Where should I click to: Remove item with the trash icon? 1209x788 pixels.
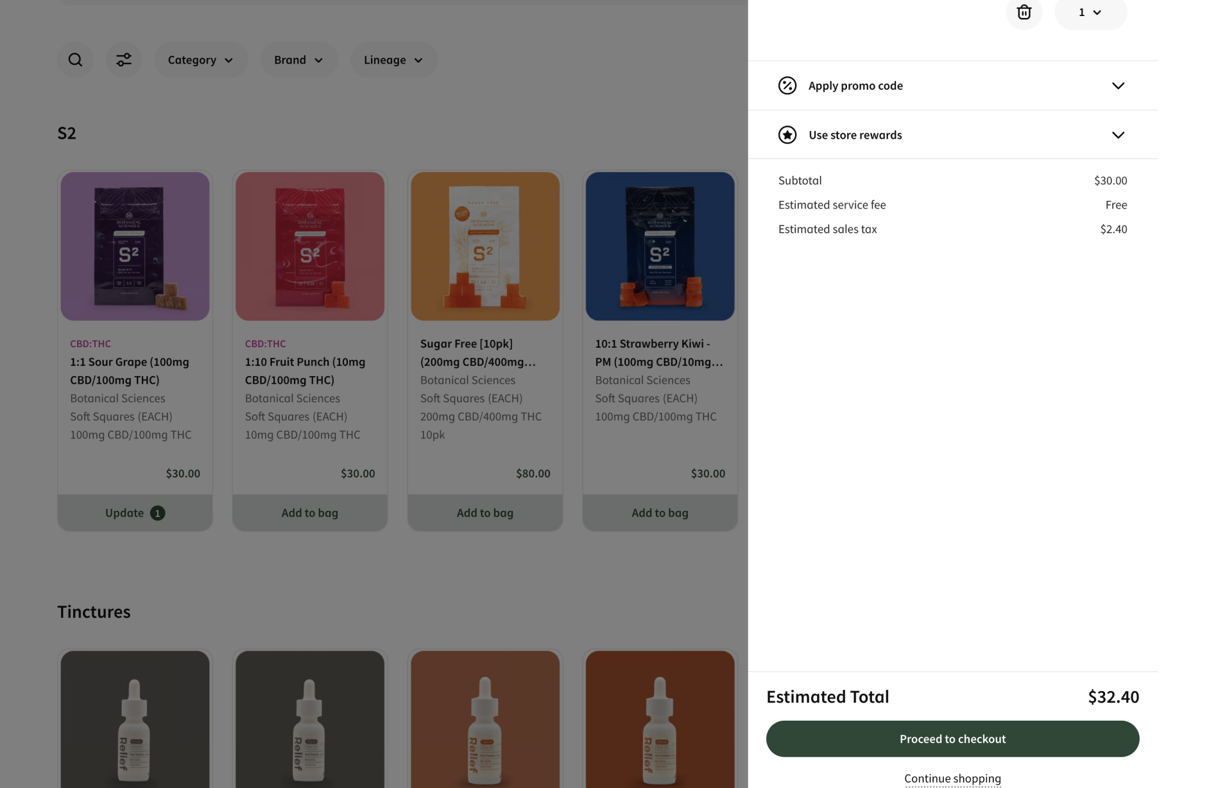pyautogui.click(x=1024, y=12)
